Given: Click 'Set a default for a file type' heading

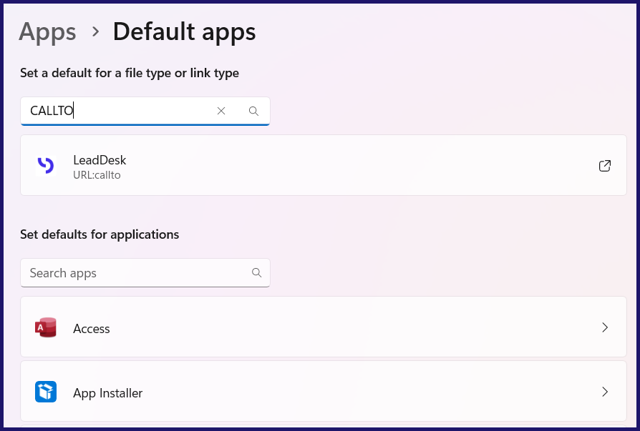Looking at the screenshot, I should 130,74.
